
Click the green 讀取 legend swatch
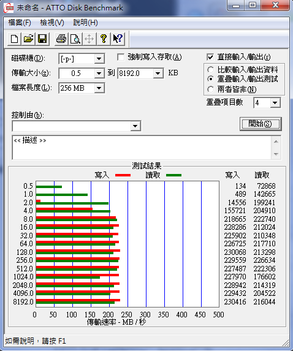[x=173, y=175]
